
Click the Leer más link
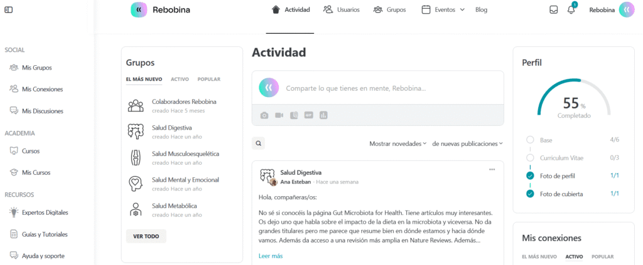coord(271,256)
